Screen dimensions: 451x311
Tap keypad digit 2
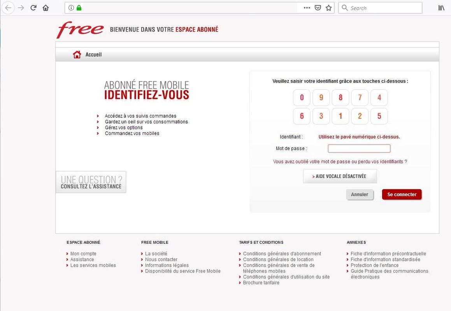[x=360, y=116]
